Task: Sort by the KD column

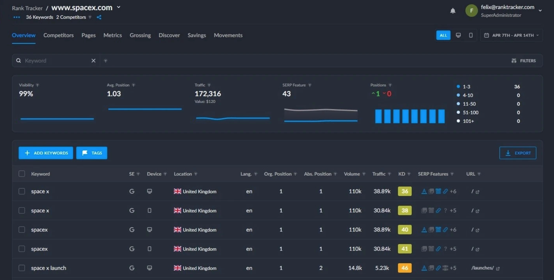Action: [x=402, y=174]
